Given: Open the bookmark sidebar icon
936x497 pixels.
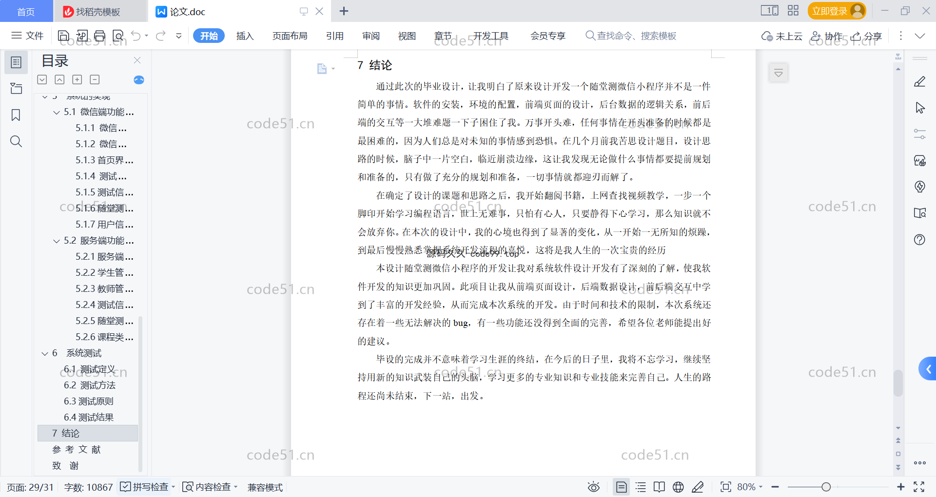Looking at the screenshot, I should point(16,115).
